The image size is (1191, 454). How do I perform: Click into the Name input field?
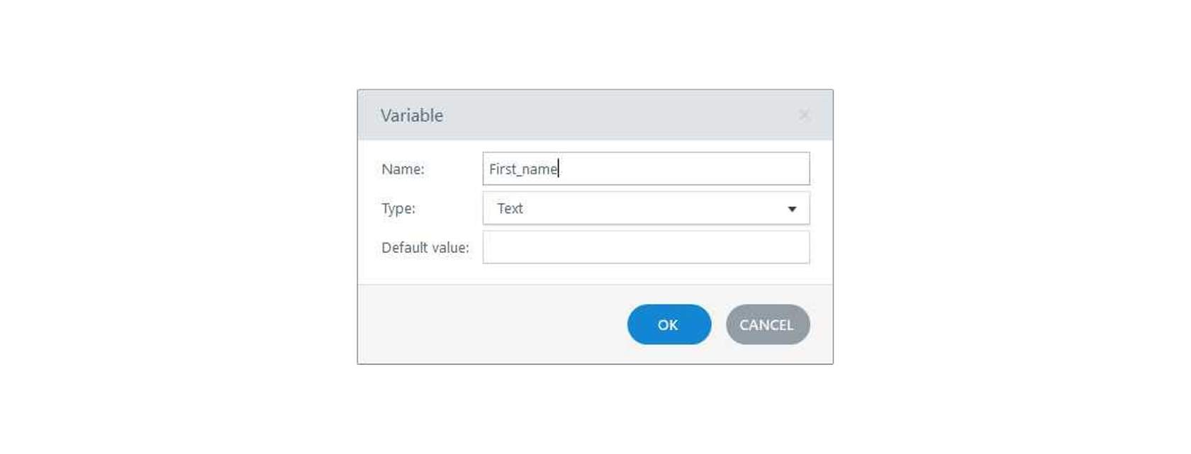(646, 169)
